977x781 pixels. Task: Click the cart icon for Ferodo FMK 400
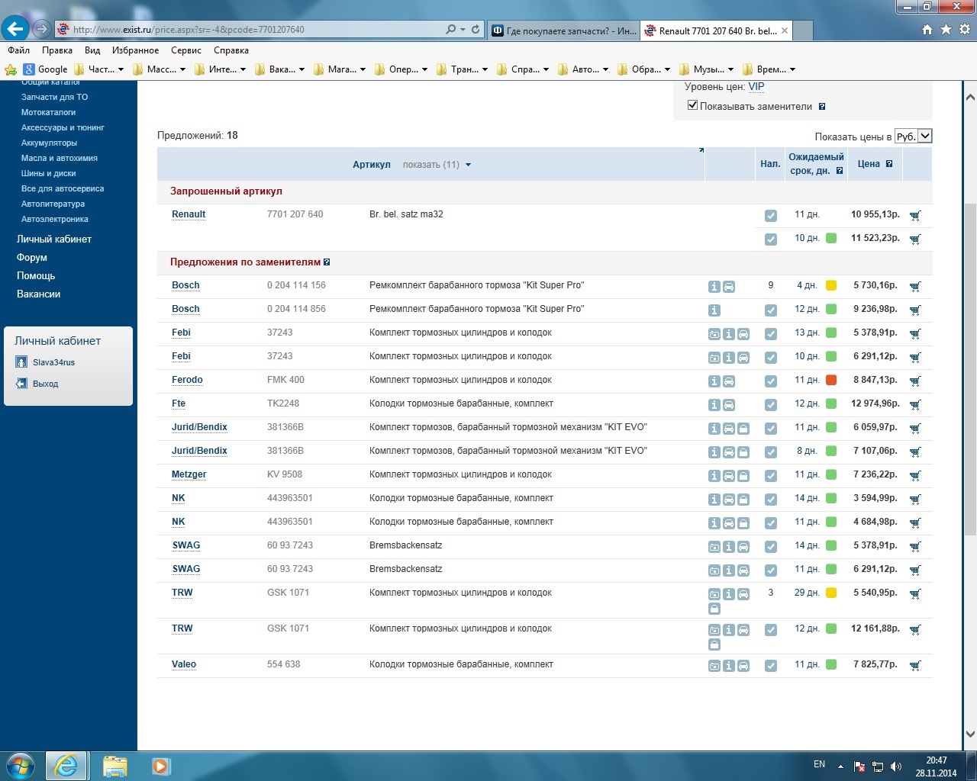tap(915, 381)
